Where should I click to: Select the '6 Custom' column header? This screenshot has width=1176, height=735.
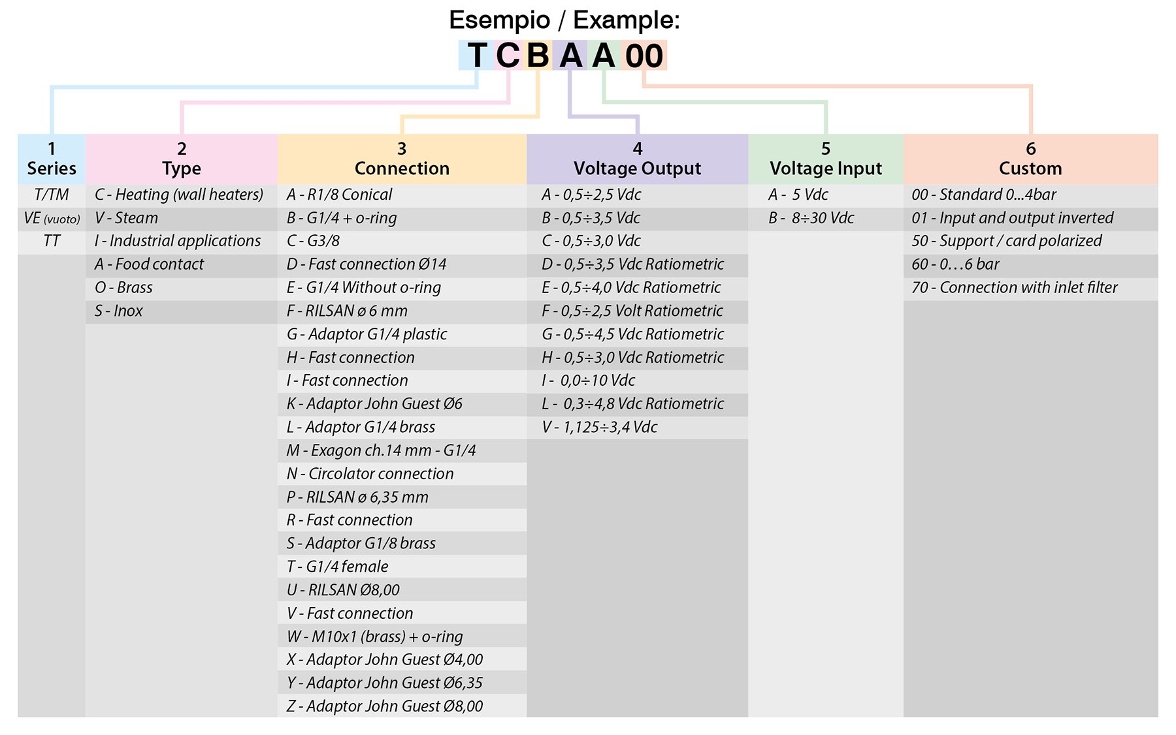1030,159
